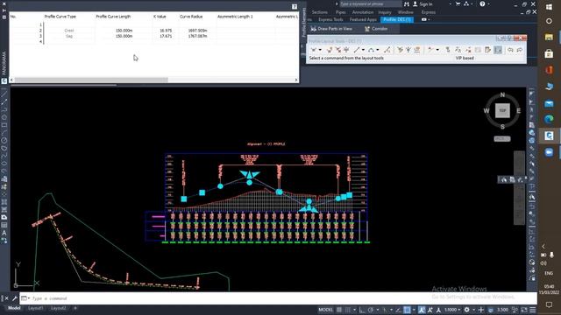Toggle polar tracking in status bar

[x=371, y=310]
